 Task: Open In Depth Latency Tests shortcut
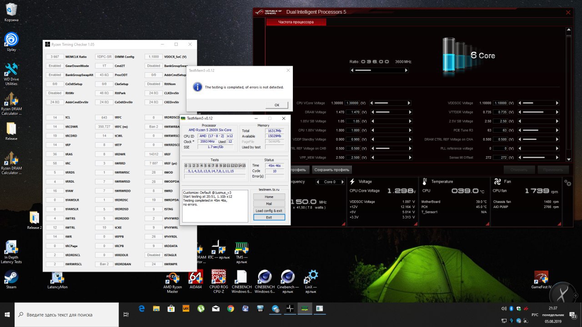tap(11, 253)
